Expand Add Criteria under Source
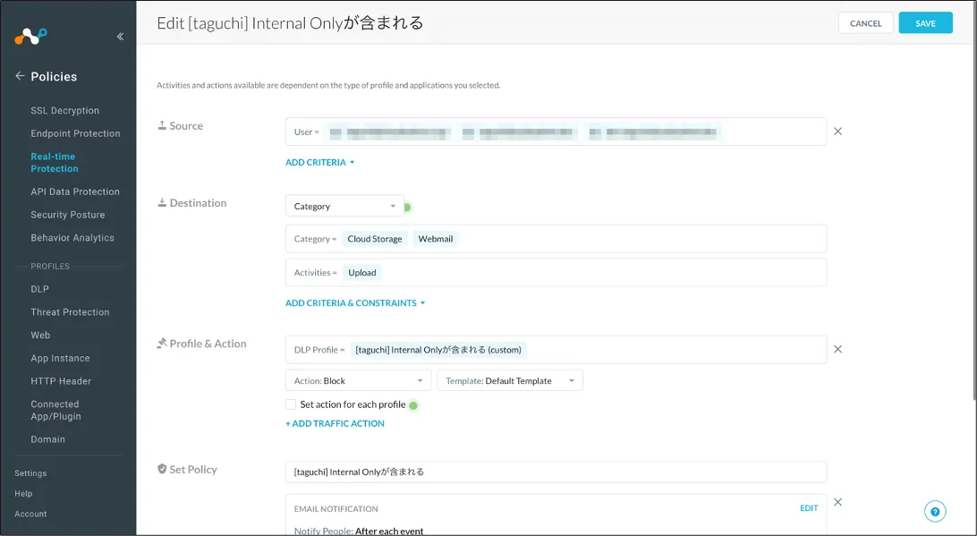 point(319,162)
